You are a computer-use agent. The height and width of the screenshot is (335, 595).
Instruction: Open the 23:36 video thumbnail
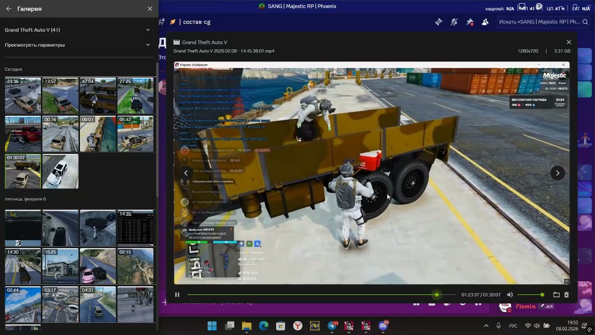click(23, 96)
